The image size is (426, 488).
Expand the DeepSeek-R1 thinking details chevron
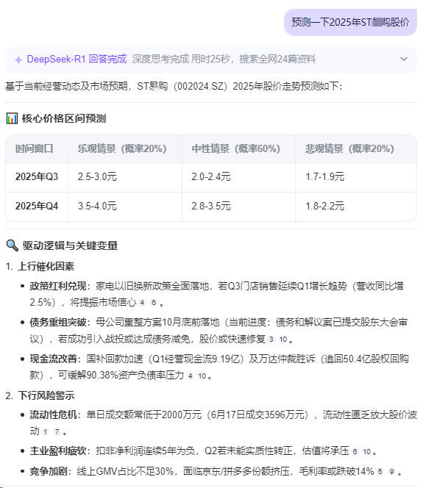point(404,59)
